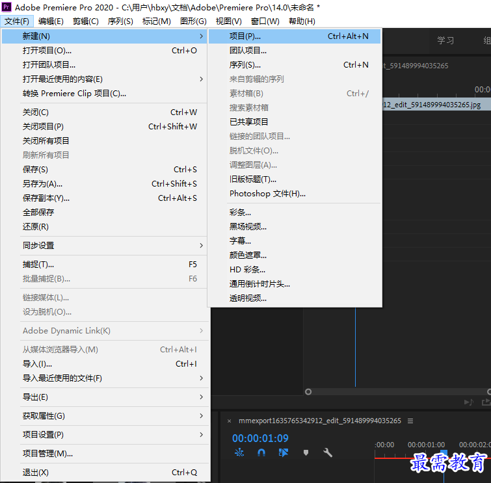
Task: Choose 还原(R) menu item
Action: pos(104,227)
